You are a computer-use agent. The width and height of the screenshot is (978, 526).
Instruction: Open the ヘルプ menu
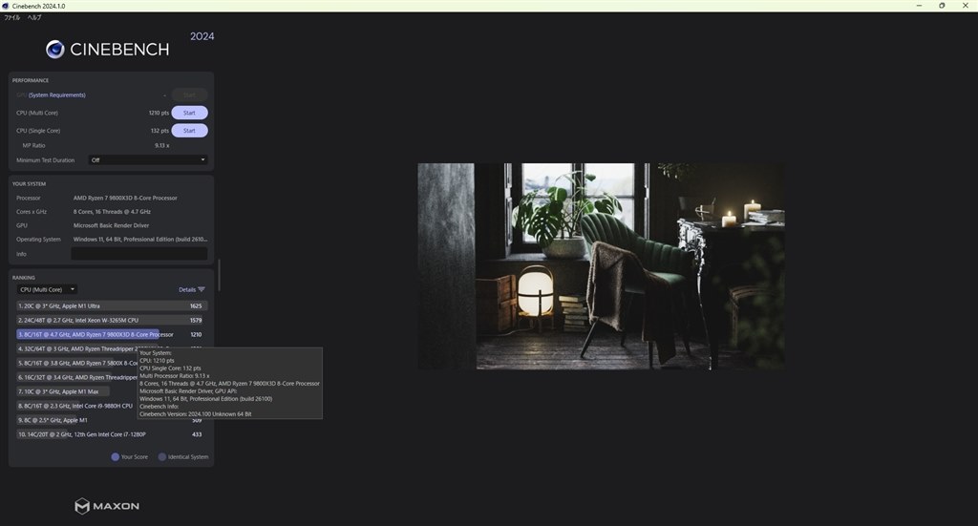point(33,17)
